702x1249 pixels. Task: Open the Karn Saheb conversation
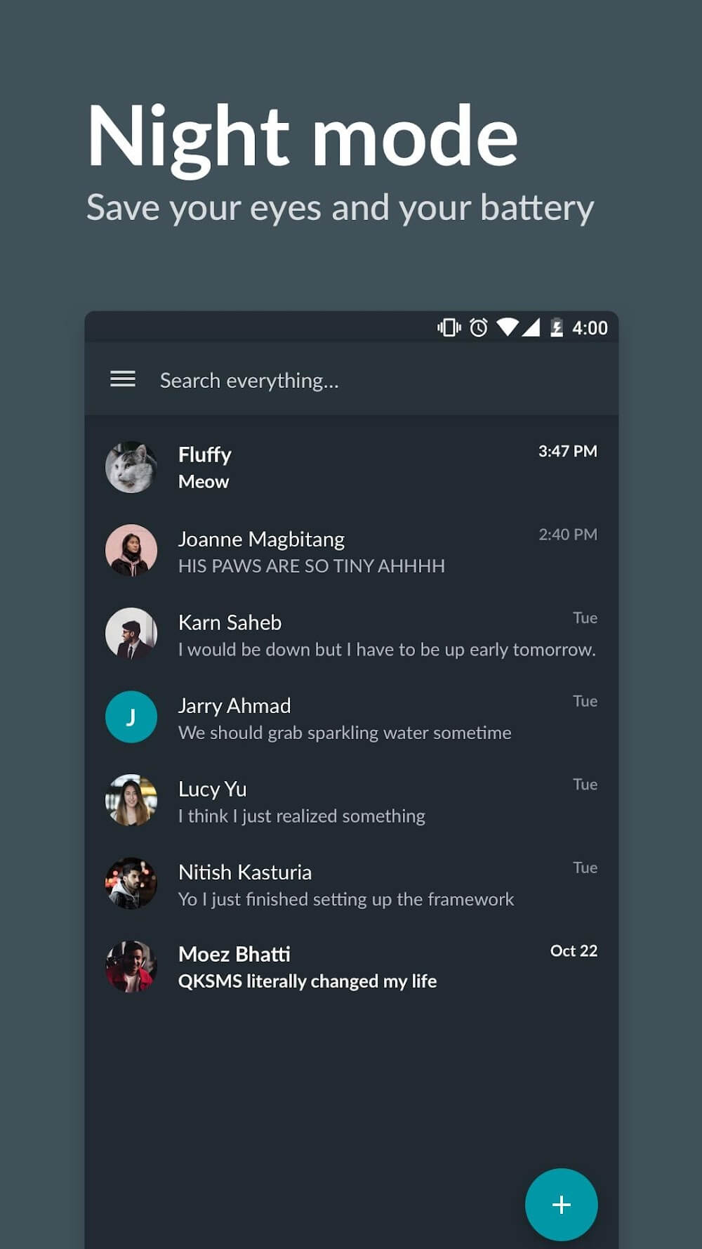click(351, 634)
